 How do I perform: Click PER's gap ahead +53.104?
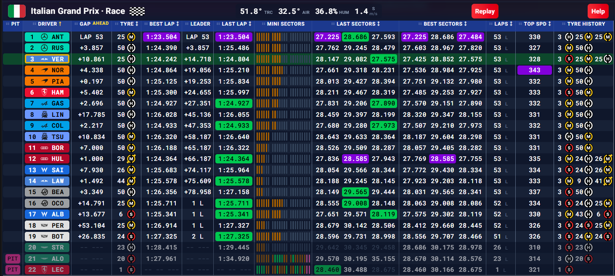coord(91,225)
